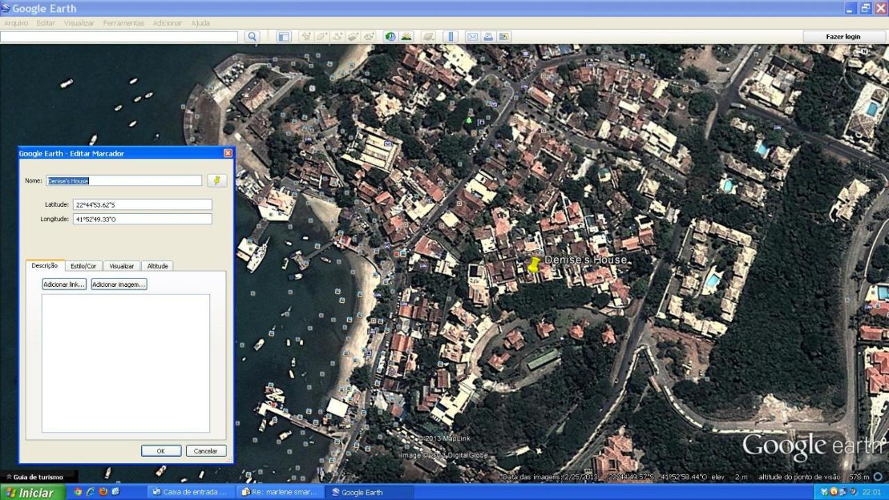Click the Latitude input field

142,205
